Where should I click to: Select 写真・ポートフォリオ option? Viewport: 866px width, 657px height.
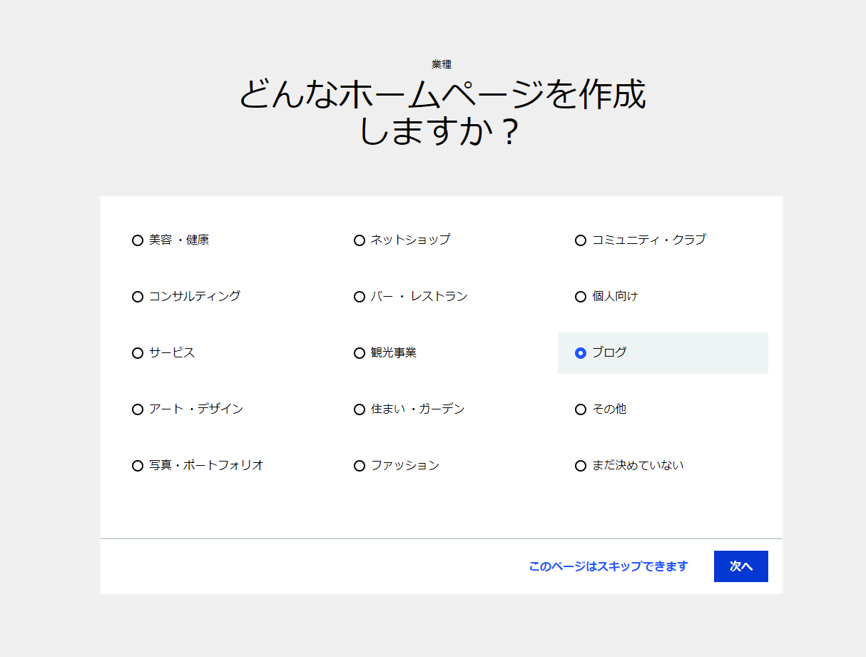point(138,466)
